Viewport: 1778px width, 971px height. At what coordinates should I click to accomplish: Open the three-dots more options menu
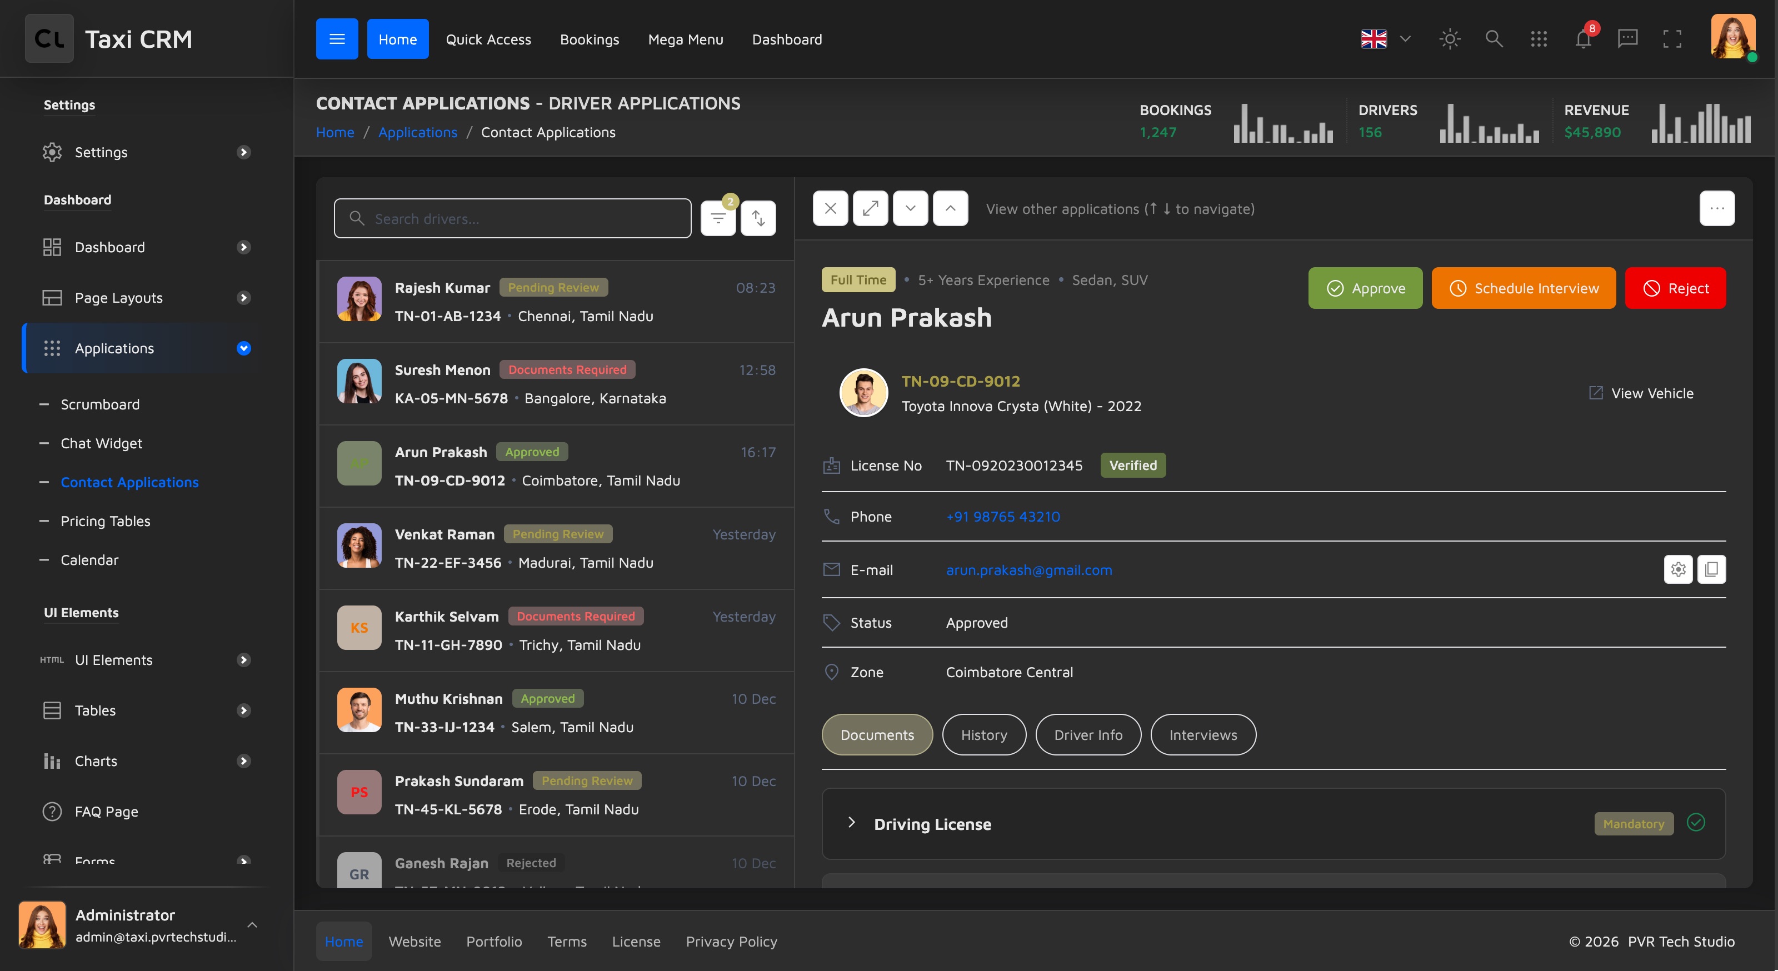click(1716, 208)
